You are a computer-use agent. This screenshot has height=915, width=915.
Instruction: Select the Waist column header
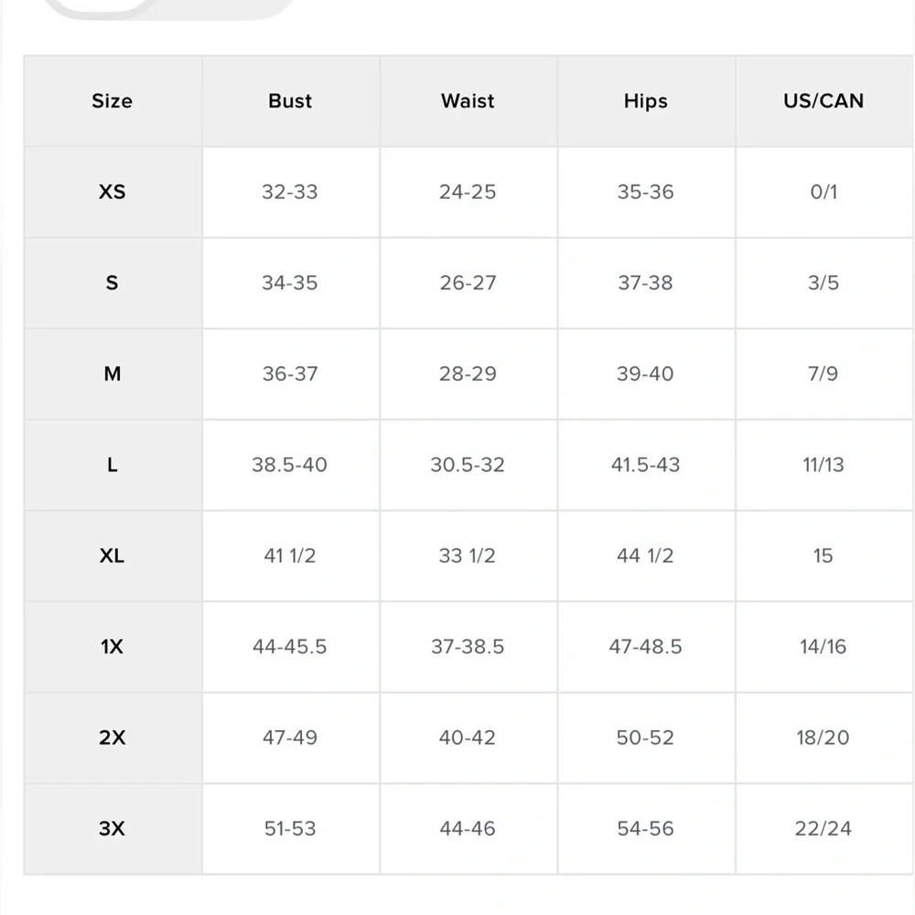click(x=468, y=101)
